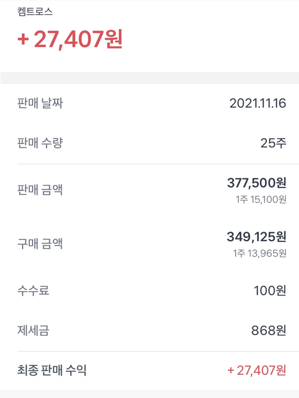Click the 제세금 label

tap(33, 330)
